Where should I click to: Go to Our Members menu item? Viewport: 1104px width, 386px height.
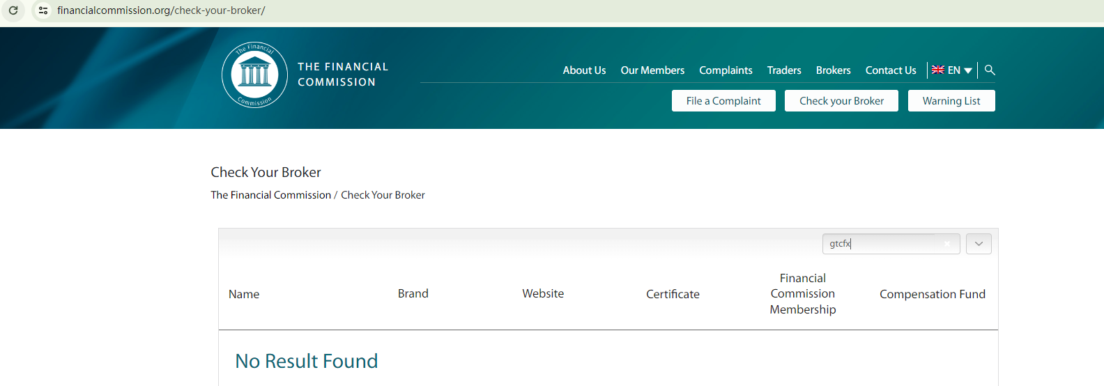652,70
